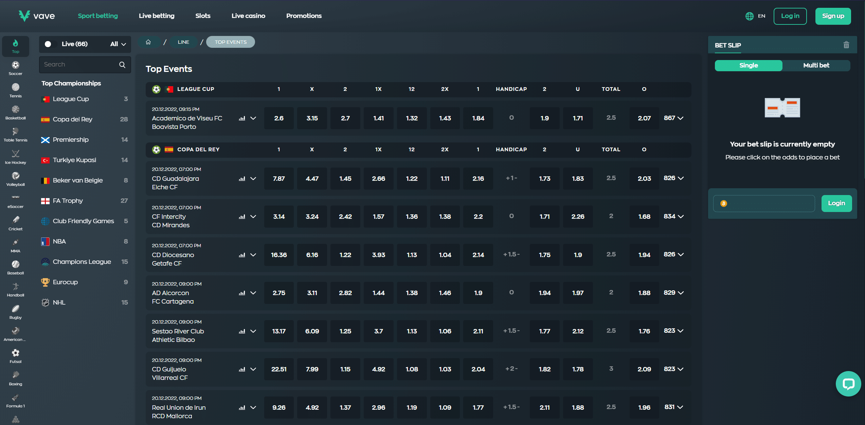Image resolution: width=865 pixels, height=425 pixels.
Task: Open Champions League championship
Action: coord(85,262)
